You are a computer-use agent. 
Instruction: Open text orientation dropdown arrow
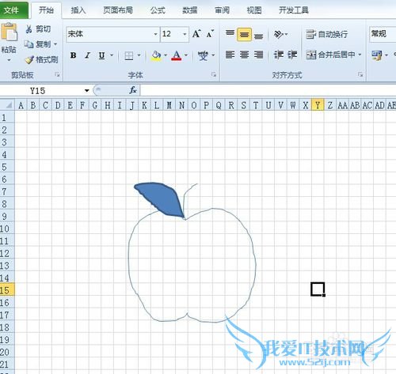click(286, 34)
